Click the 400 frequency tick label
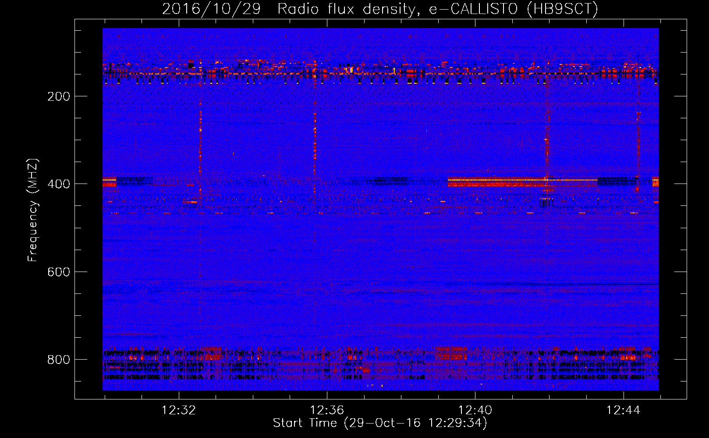Screen dimensions: 709x438 (x=59, y=184)
